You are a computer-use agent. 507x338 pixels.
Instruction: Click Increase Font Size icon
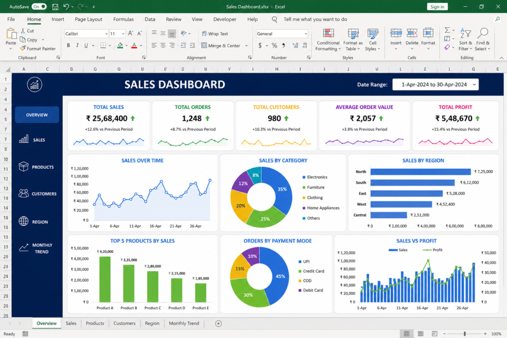point(131,33)
